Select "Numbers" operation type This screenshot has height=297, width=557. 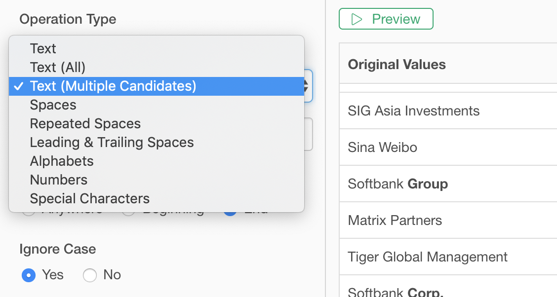[58, 180]
